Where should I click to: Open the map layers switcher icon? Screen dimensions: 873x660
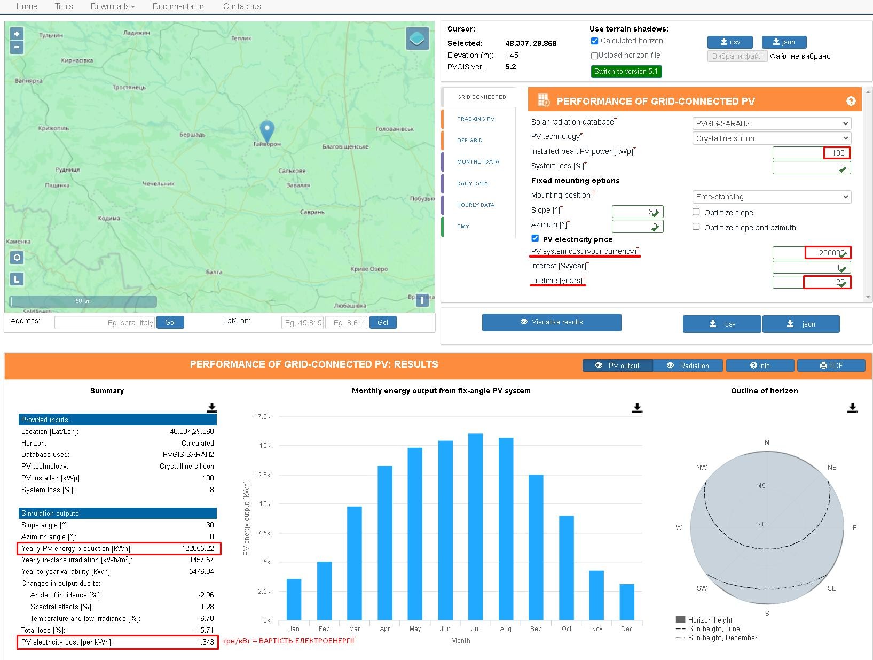point(417,39)
